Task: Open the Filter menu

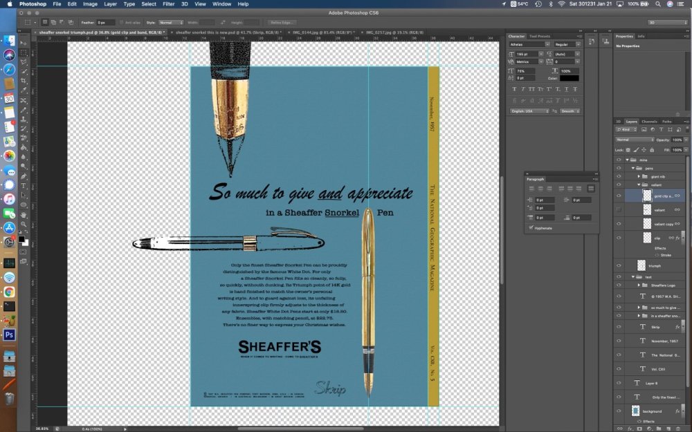Action: (x=168, y=4)
